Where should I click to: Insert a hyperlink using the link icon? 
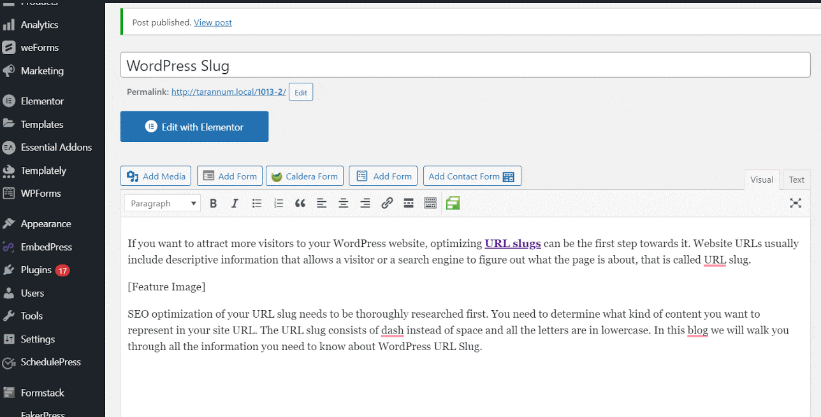click(386, 202)
